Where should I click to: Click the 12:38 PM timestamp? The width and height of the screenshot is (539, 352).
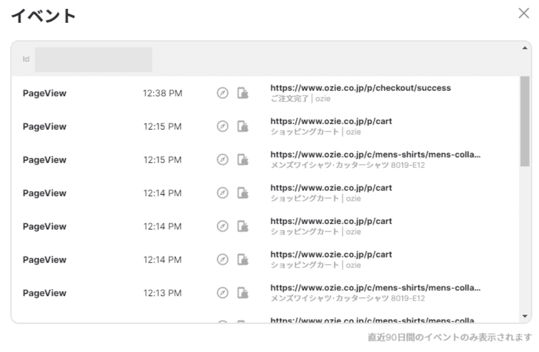(163, 93)
